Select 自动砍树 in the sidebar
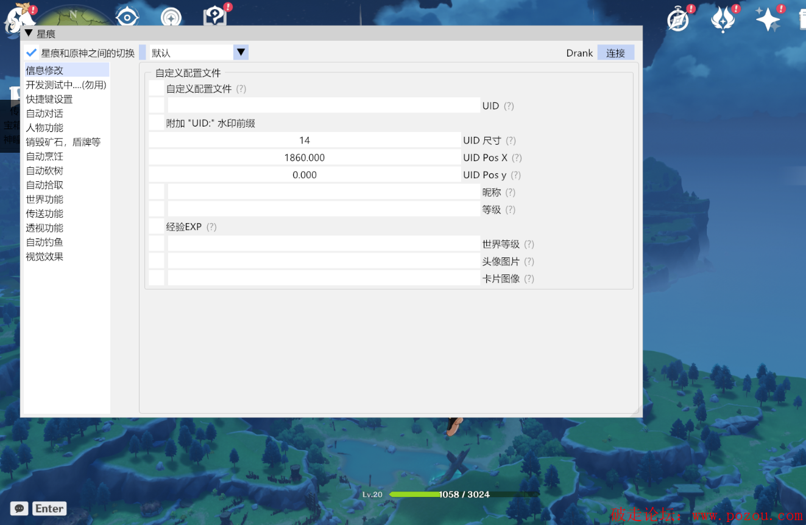The width and height of the screenshot is (806, 525). (67, 170)
